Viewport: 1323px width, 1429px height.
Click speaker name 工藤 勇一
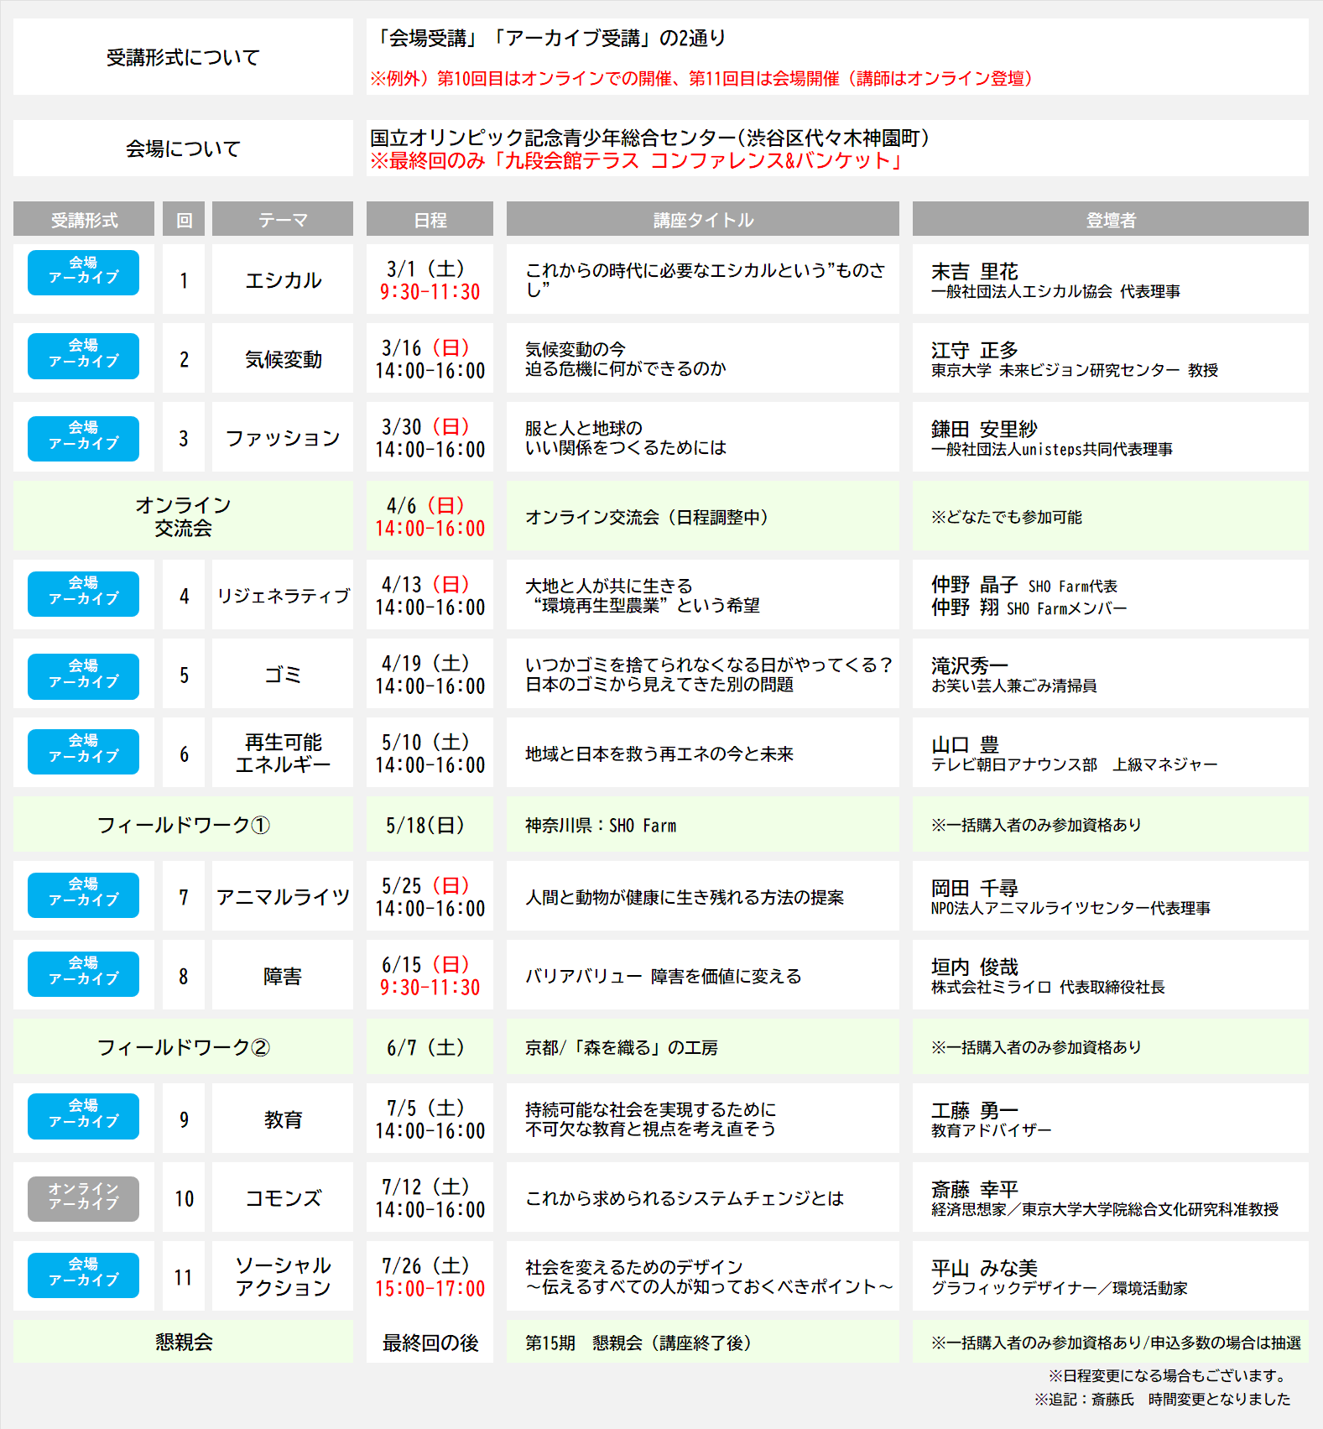pos(974,1110)
